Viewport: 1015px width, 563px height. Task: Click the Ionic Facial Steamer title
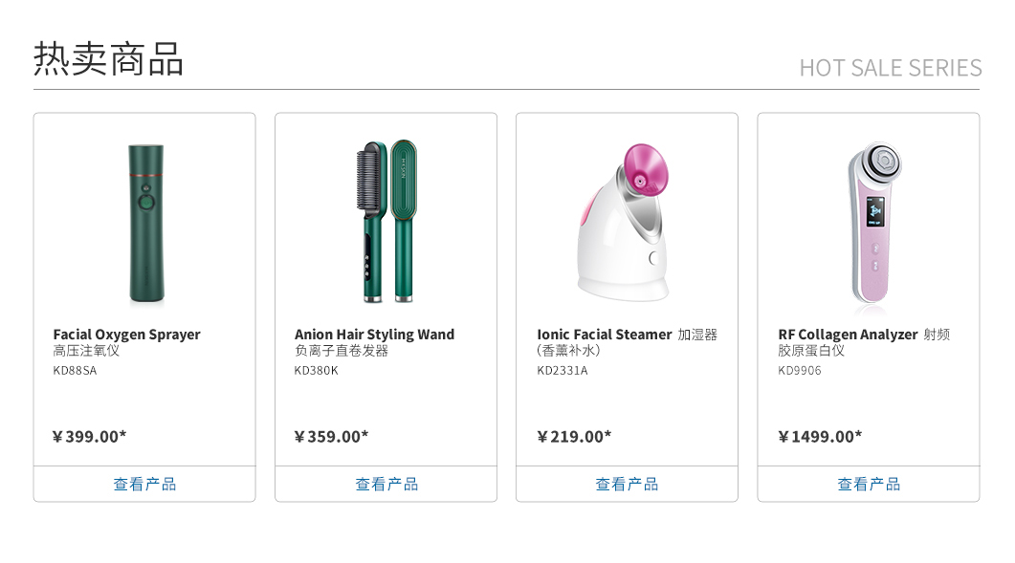(x=605, y=335)
